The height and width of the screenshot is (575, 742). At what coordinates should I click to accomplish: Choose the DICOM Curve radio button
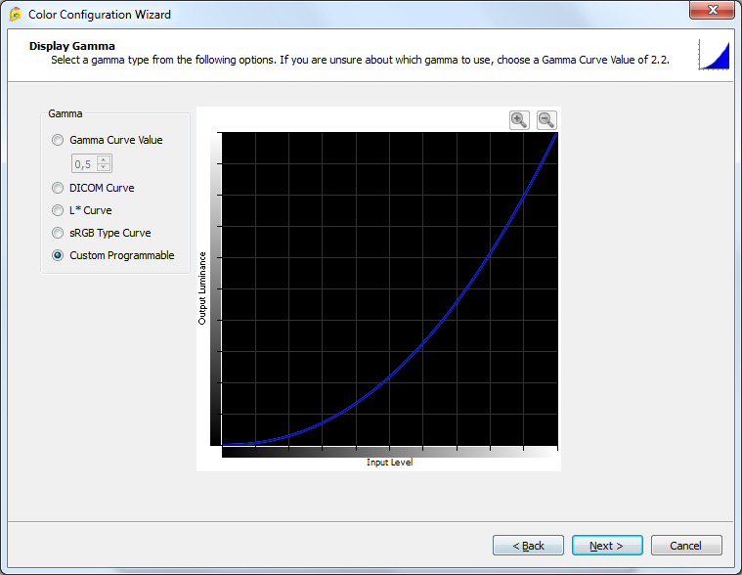[58, 188]
